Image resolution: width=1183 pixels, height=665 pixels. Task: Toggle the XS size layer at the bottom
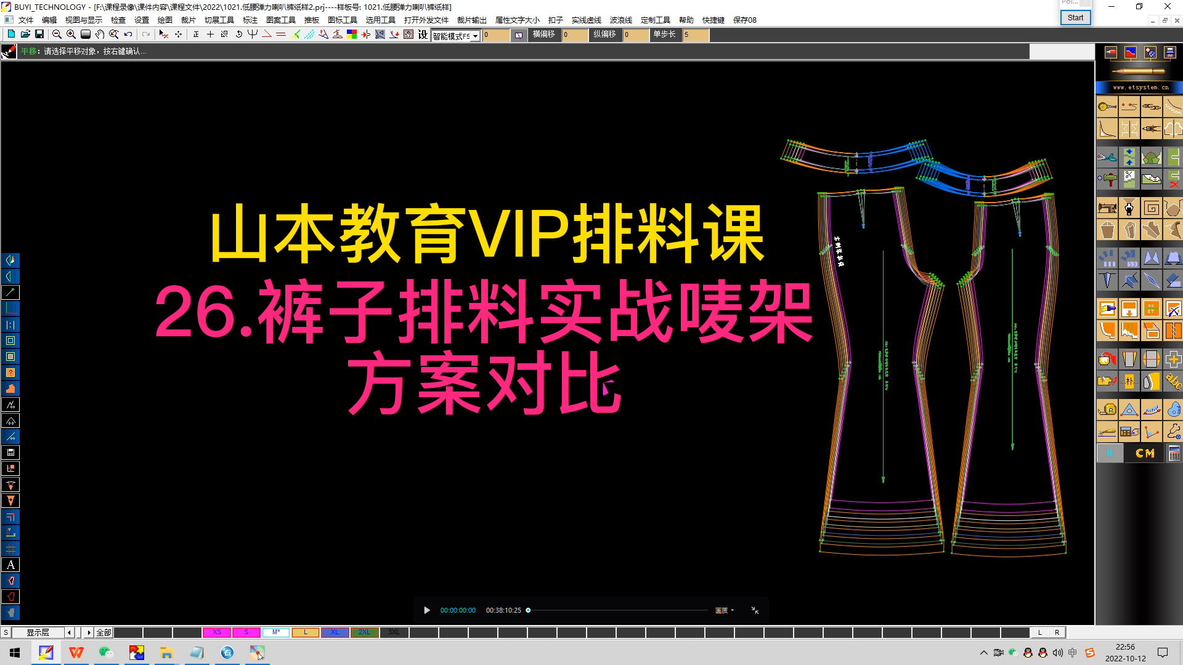pos(217,632)
